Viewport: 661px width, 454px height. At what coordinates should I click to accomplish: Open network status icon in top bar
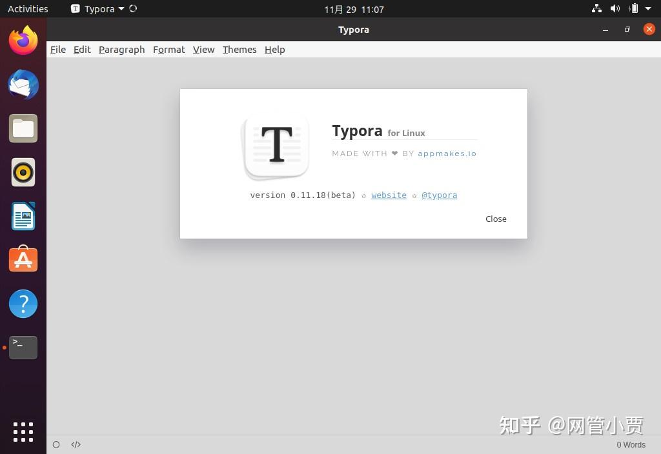coord(596,8)
